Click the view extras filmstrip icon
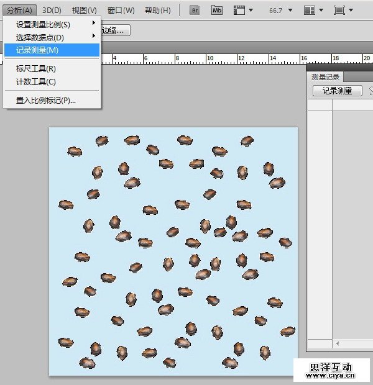Image resolution: width=373 pixels, height=385 pixels. [239, 11]
